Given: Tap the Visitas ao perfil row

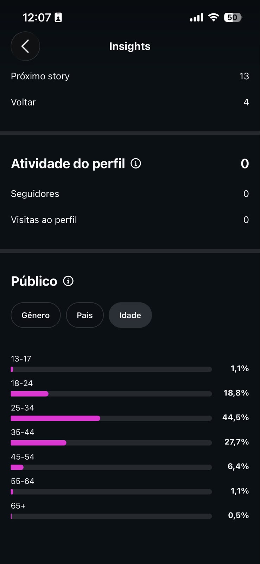Looking at the screenshot, I should 130,220.
